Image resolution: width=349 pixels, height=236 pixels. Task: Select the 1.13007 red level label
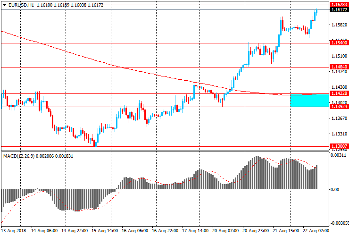tap(339, 146)
